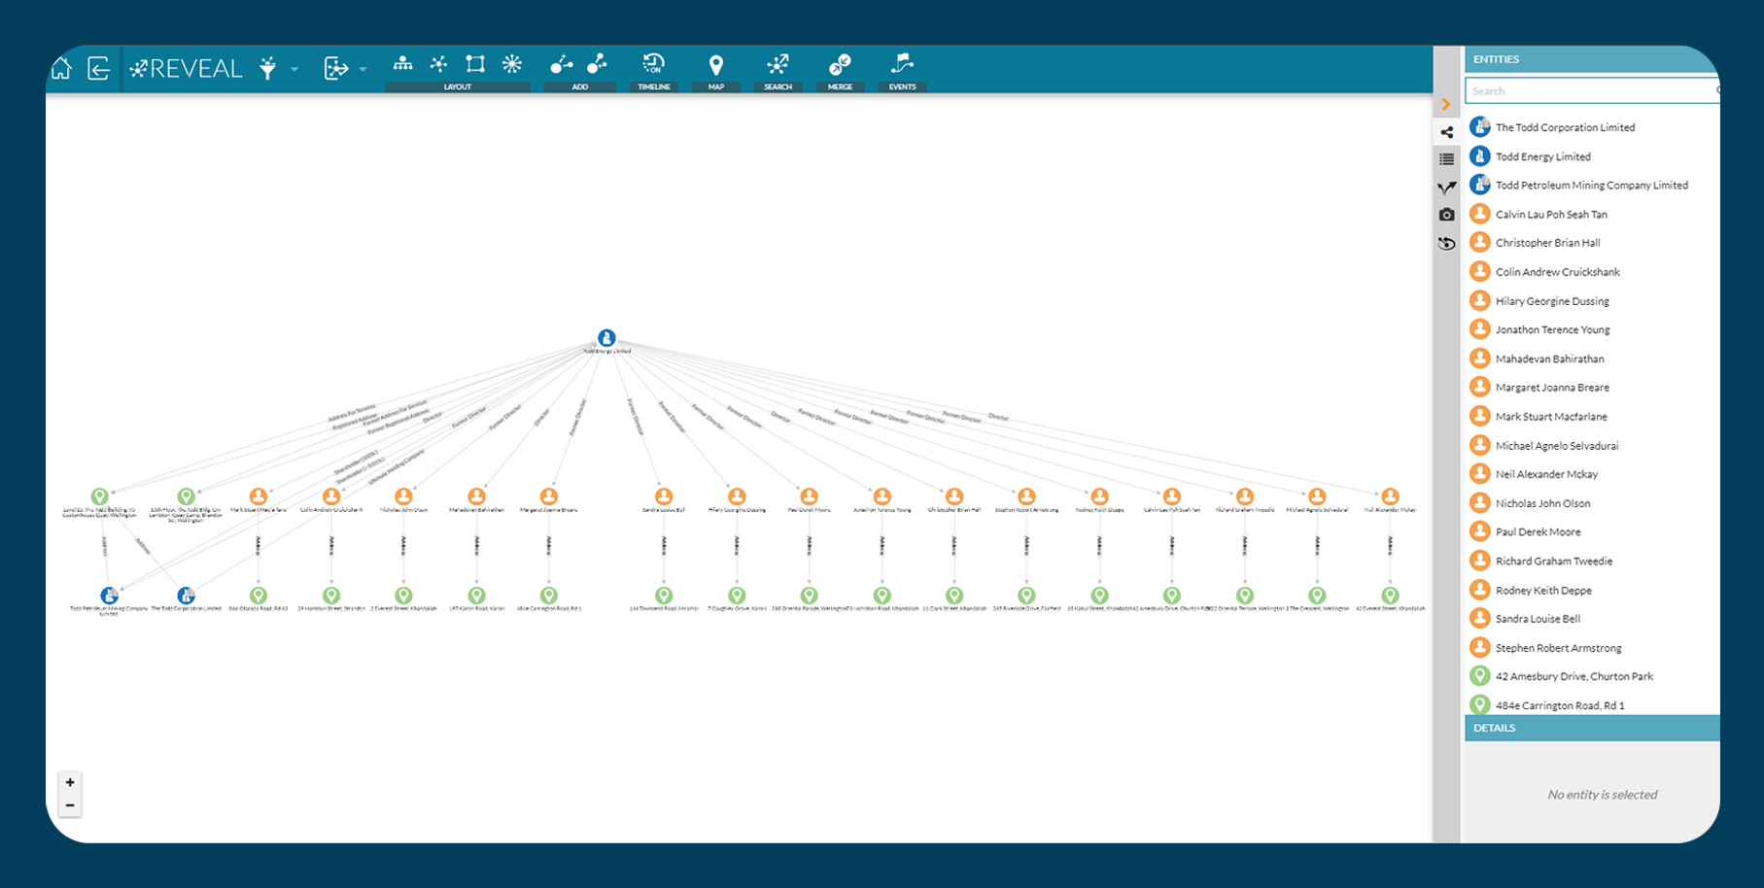The image size is (1764, 888).
Task: Click the Merge entities icon
Action: 840,66
